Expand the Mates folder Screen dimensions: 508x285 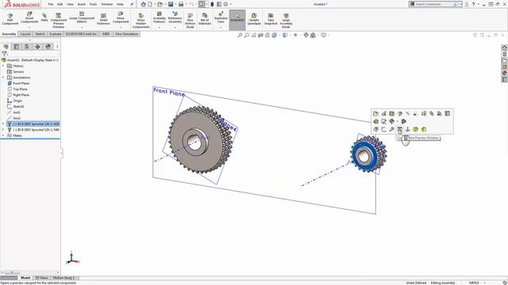click(x=3, y=135)
